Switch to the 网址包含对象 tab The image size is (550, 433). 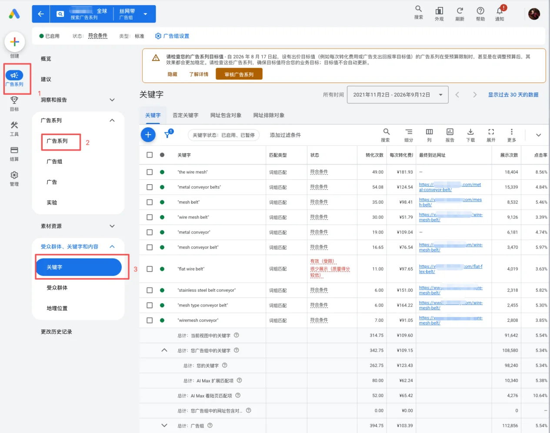click(226, 116)
